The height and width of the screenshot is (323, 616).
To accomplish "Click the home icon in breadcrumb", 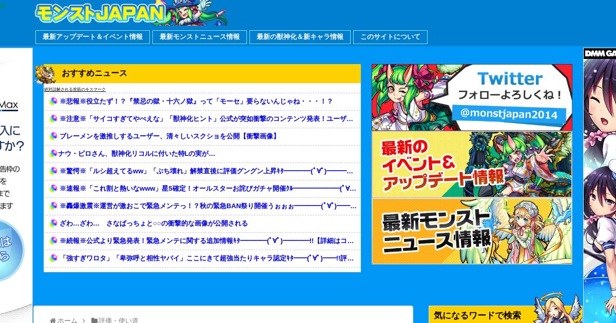I will (53, 320).
